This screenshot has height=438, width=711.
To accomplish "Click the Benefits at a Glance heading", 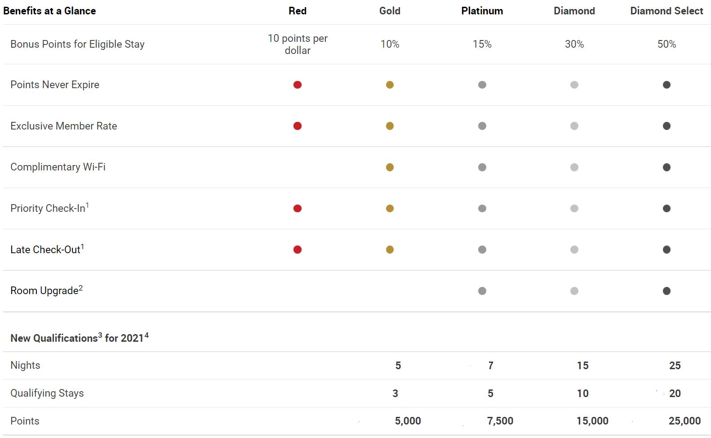I will coord(49,11).
